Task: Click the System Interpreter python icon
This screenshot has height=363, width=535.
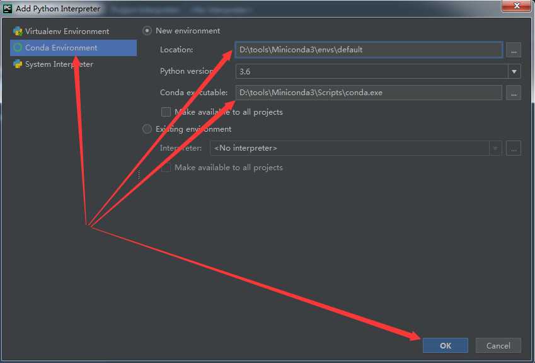Action: click(x=18, y=64)
